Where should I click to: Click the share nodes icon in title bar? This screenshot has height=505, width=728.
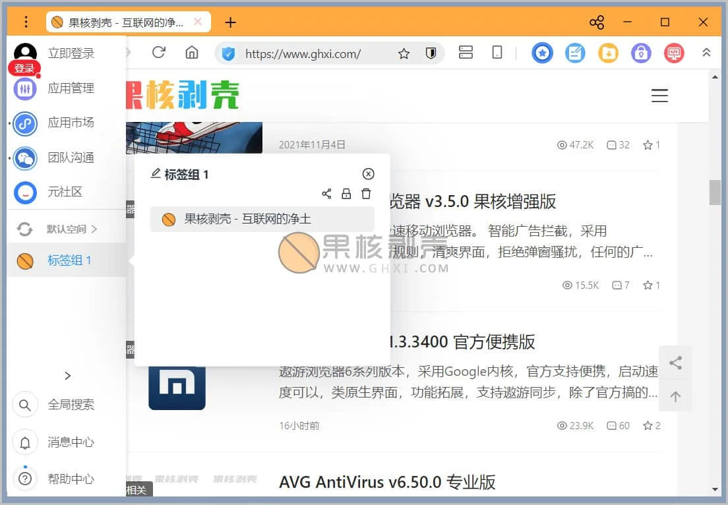click(597, 22)
